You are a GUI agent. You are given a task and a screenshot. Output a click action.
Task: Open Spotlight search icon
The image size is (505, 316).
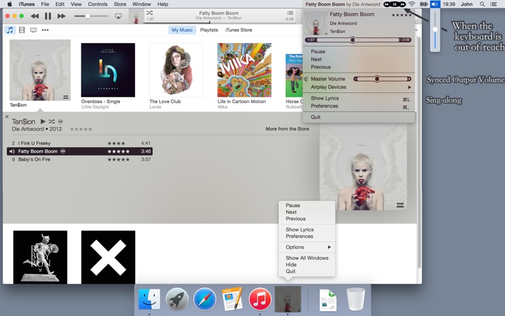pos(482,4)
